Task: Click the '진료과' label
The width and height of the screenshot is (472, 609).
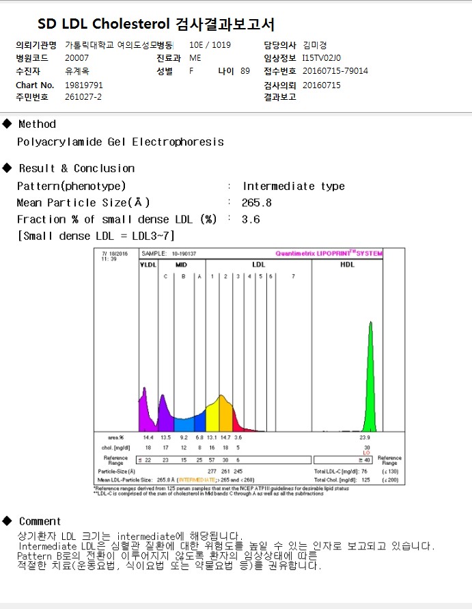Action: tap(169, 58)
